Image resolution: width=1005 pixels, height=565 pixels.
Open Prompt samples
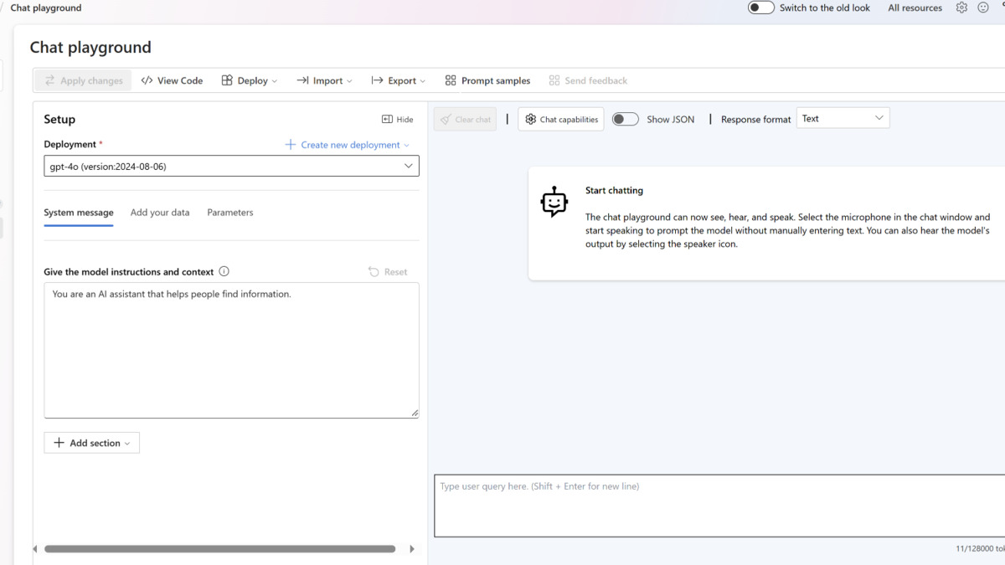[487, 80]
